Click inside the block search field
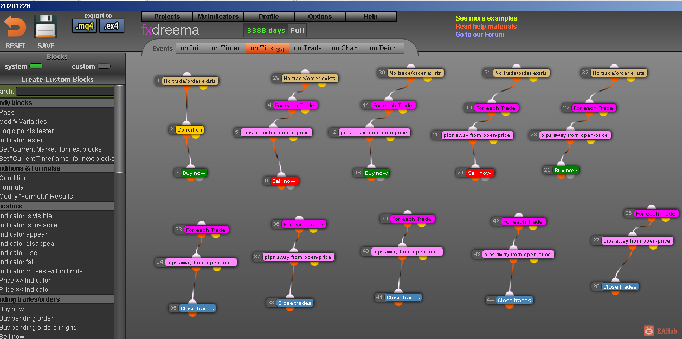The height and width of the screenshot is (339, 682). point(65,92)
